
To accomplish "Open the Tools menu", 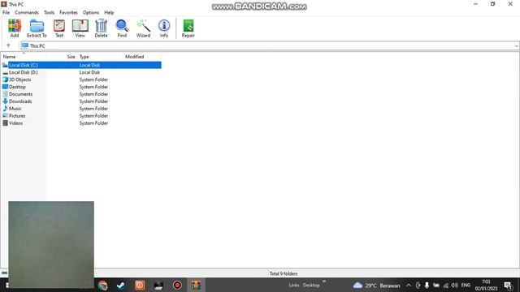I will pyautogui.click(x=49, y=13).
